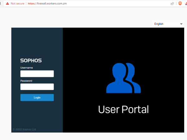Open the English language dropdown
The image size is (187, 140).
(x=168, y=24)
